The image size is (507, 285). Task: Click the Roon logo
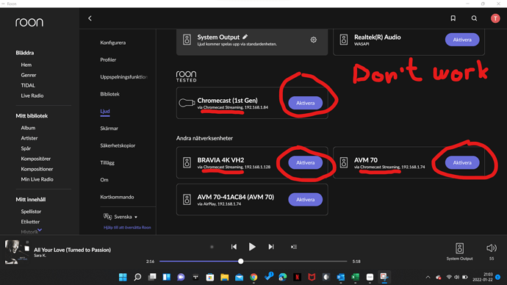[x=29, y=22]
